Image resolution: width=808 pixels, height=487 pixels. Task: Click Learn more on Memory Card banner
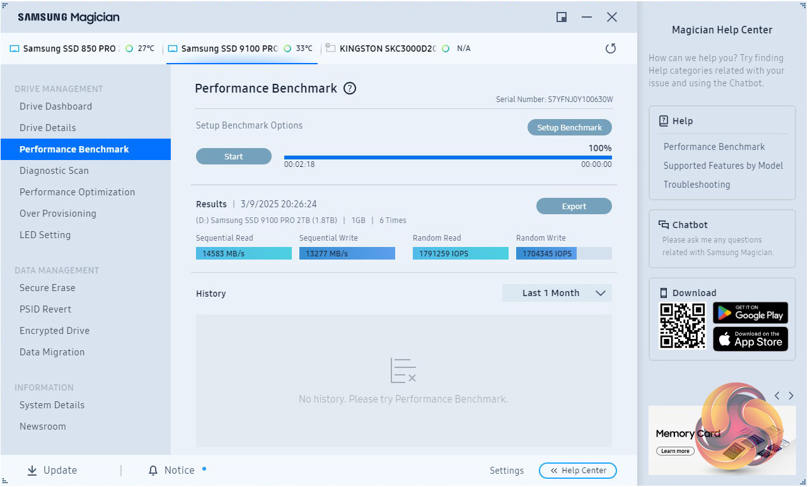pos(675,451)
